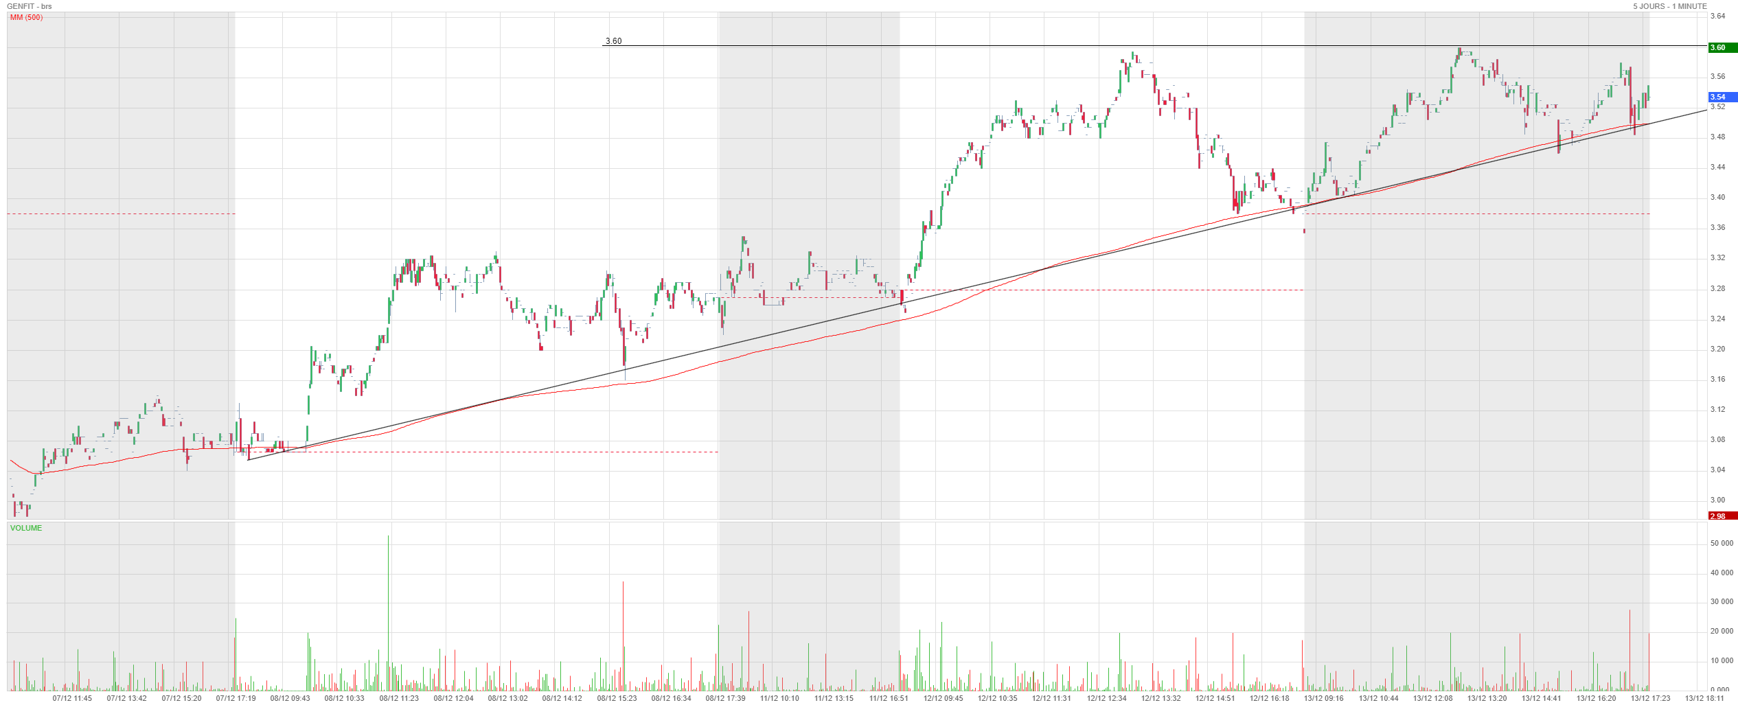Select the 12/12 14:51 time axis label
This screenshot has height=705, width=1738.
(1215, 698)
